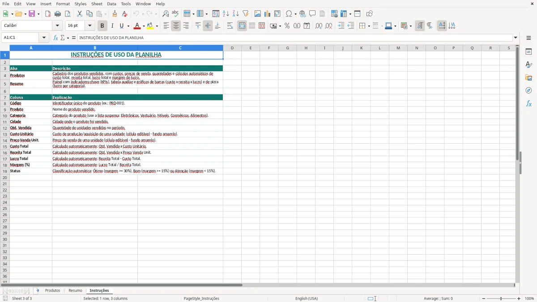Open the Sheet menu
537x302 pixels.
click(97, 4)
